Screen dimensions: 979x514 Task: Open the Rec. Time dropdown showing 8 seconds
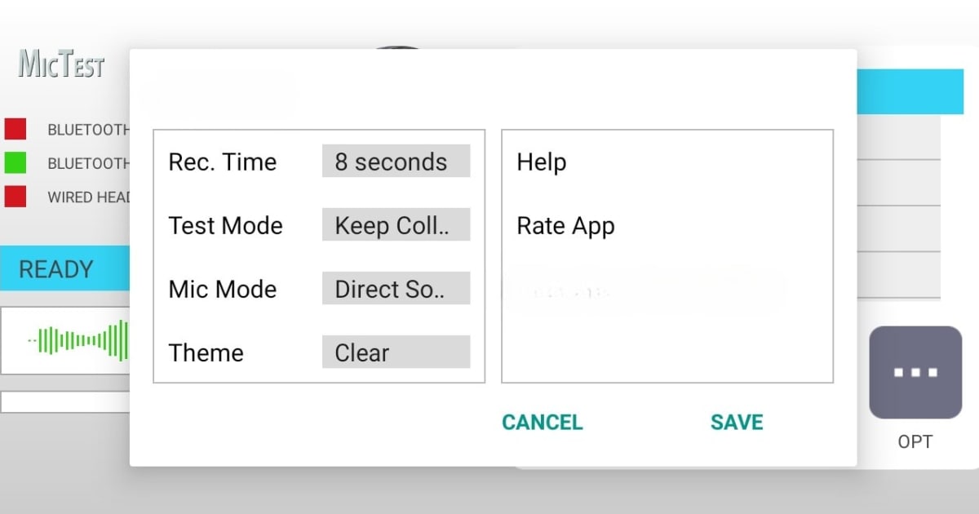coord(396,162)
